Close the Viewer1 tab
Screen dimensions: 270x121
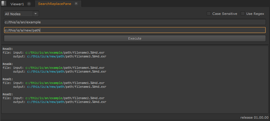tap(29, 4)
